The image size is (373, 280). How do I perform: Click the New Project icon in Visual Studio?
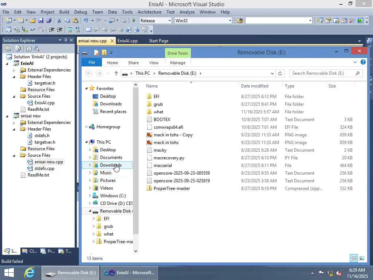(x=9, y=21)
